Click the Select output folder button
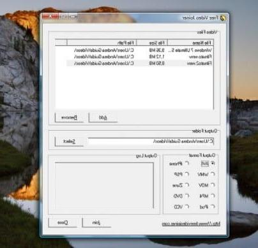 tap(69, 142)
